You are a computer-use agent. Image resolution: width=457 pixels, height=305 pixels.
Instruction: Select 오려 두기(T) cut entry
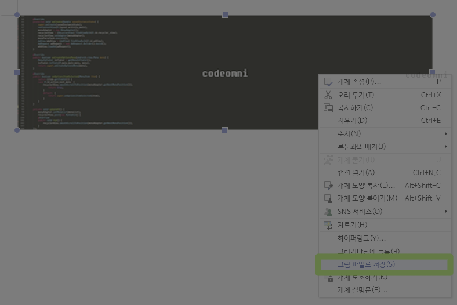(385, 95)
